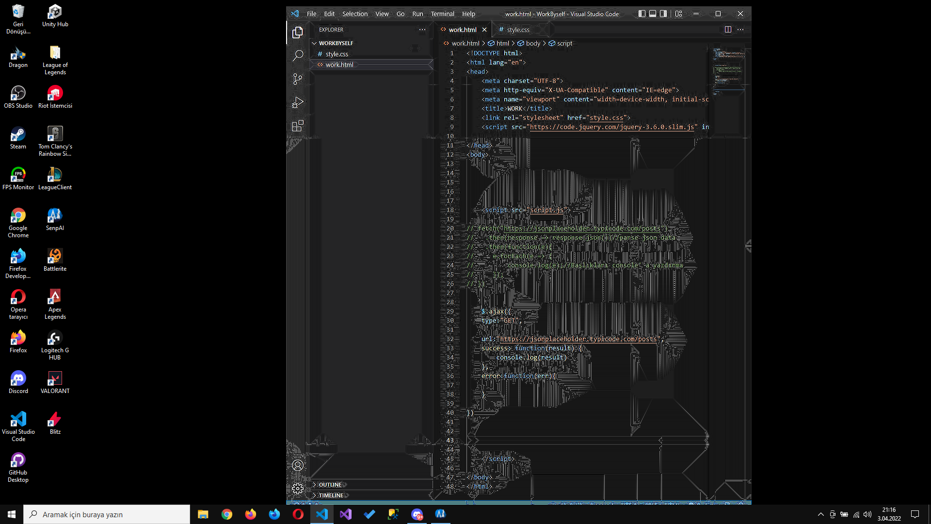Open the Extensions view
Screen dimensions: 931x524
pos(298,126)
